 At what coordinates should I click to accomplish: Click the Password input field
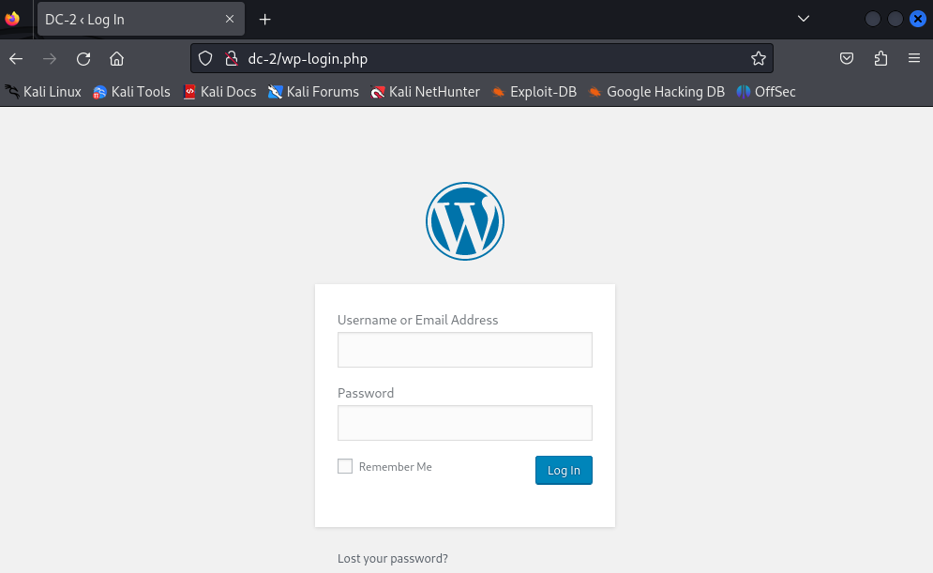click(x=465, y=423)
